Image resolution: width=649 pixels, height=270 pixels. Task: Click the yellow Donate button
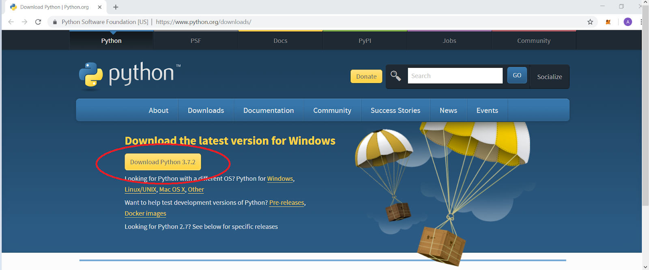point(366,76)
